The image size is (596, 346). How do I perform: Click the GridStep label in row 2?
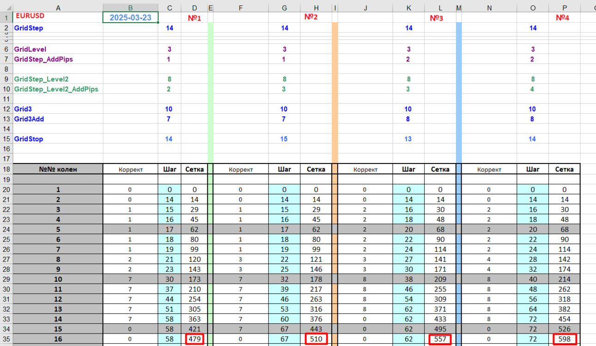tap(58, 28)
